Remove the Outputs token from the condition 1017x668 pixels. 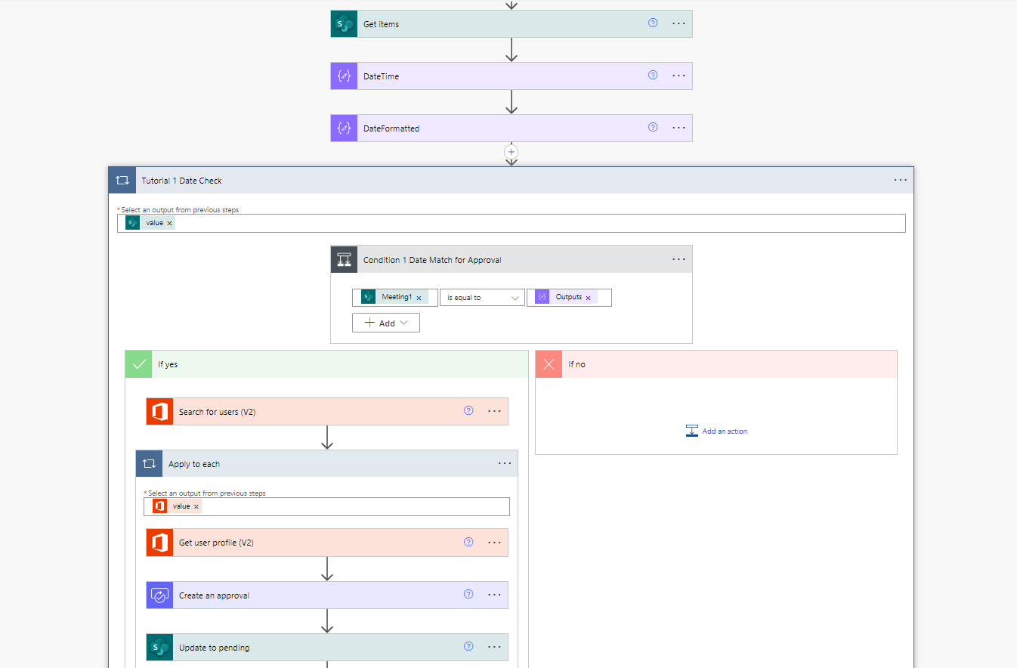(588, 298)
